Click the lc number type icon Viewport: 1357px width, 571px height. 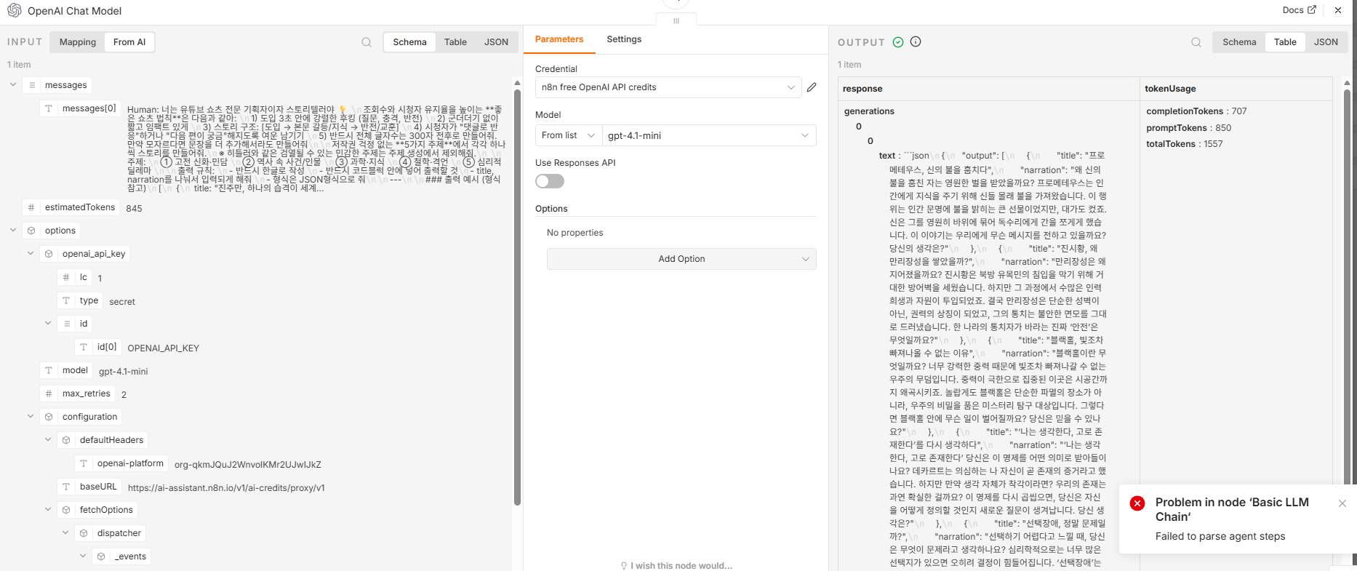pyautogui.click(x=66, y=277)
